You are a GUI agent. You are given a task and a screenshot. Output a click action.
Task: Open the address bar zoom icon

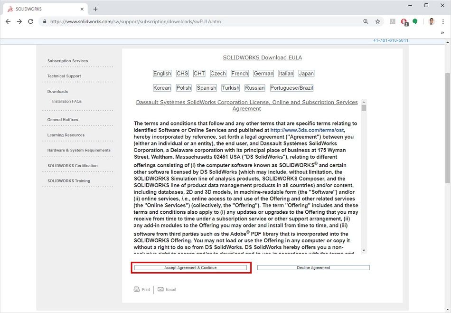pyautogui.click(x=365, y=21)
